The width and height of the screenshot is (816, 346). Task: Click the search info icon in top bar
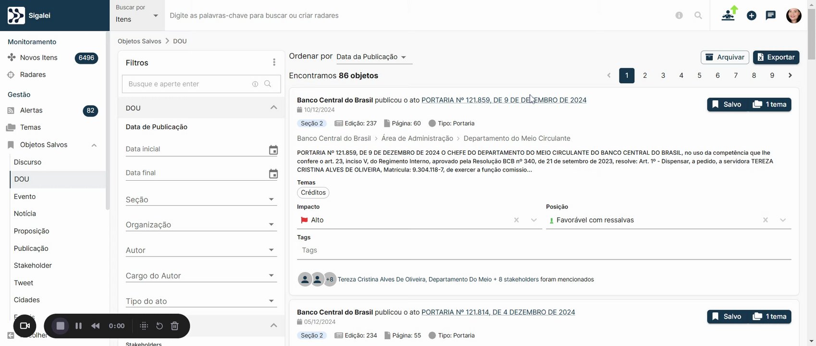pos(679,15)
